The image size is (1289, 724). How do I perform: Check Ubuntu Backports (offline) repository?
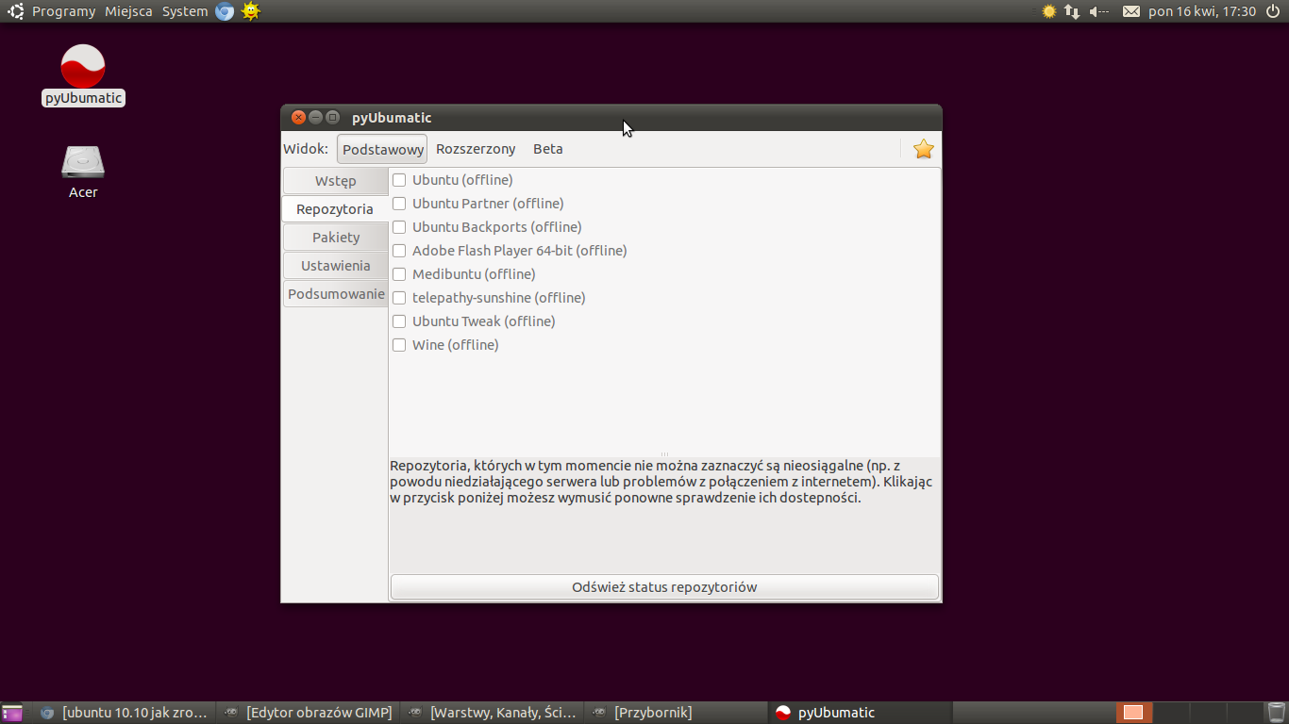[x=399, y=227]
